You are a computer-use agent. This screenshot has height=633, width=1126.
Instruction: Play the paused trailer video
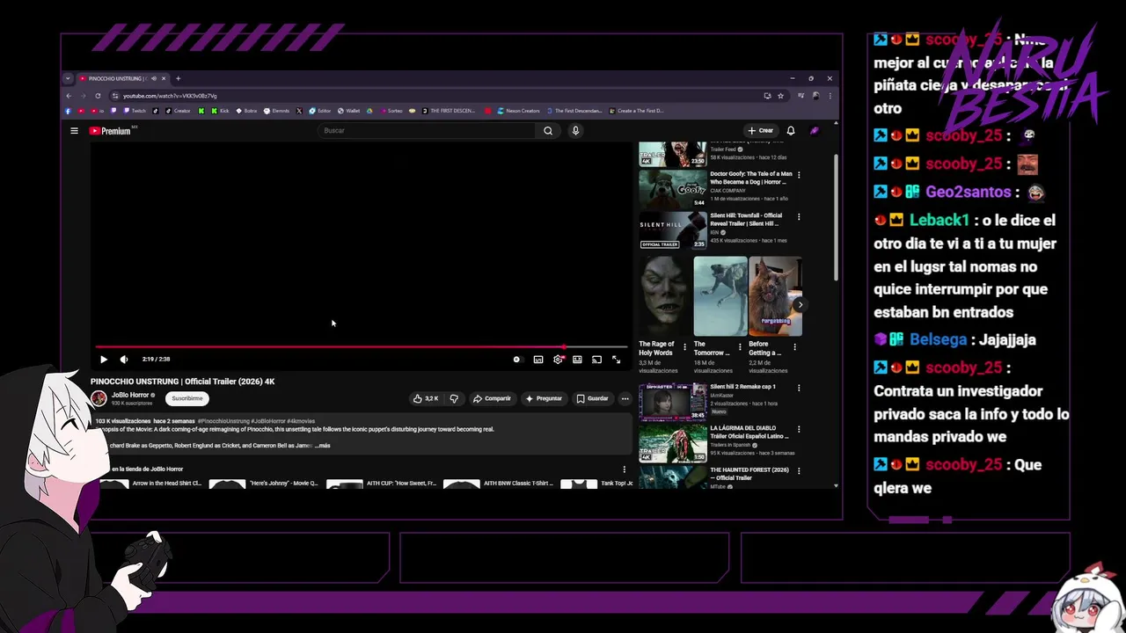pyautogui.click(x=104, y=360)
